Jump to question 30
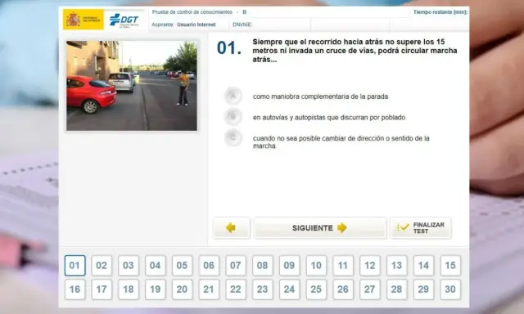This screenshot has width=524, height=314. (x=450, y=289)
